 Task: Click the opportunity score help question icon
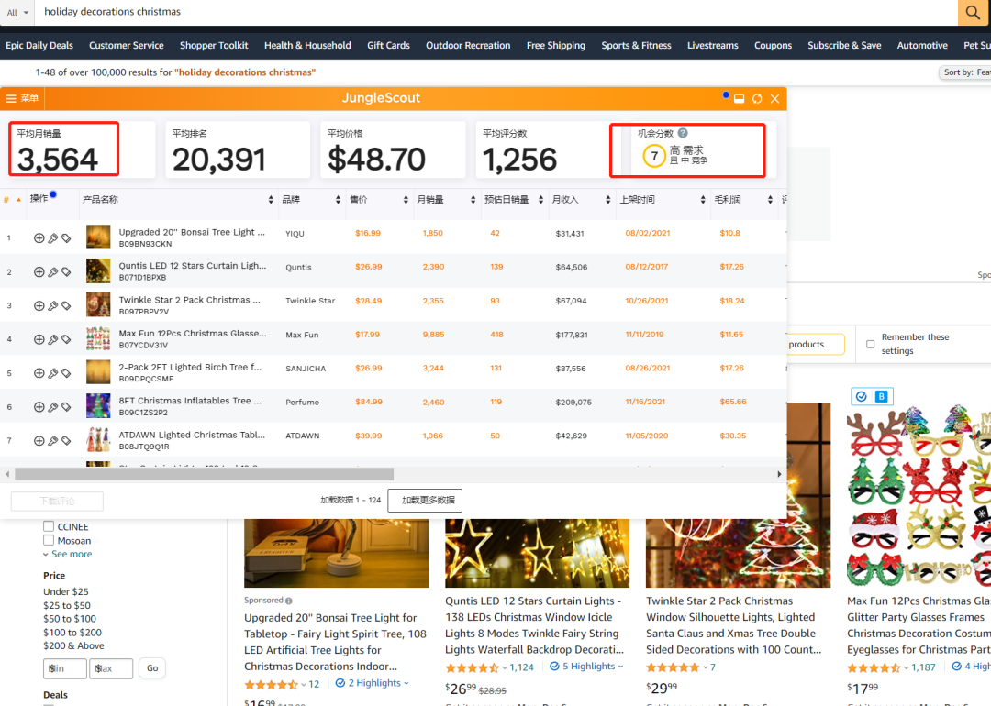click(683, 133)
